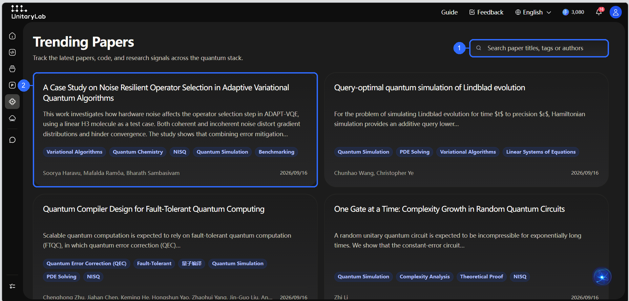
Task: Click Variational Algorithms tag on Lindblad paper
Action: [x=468, y=152]
